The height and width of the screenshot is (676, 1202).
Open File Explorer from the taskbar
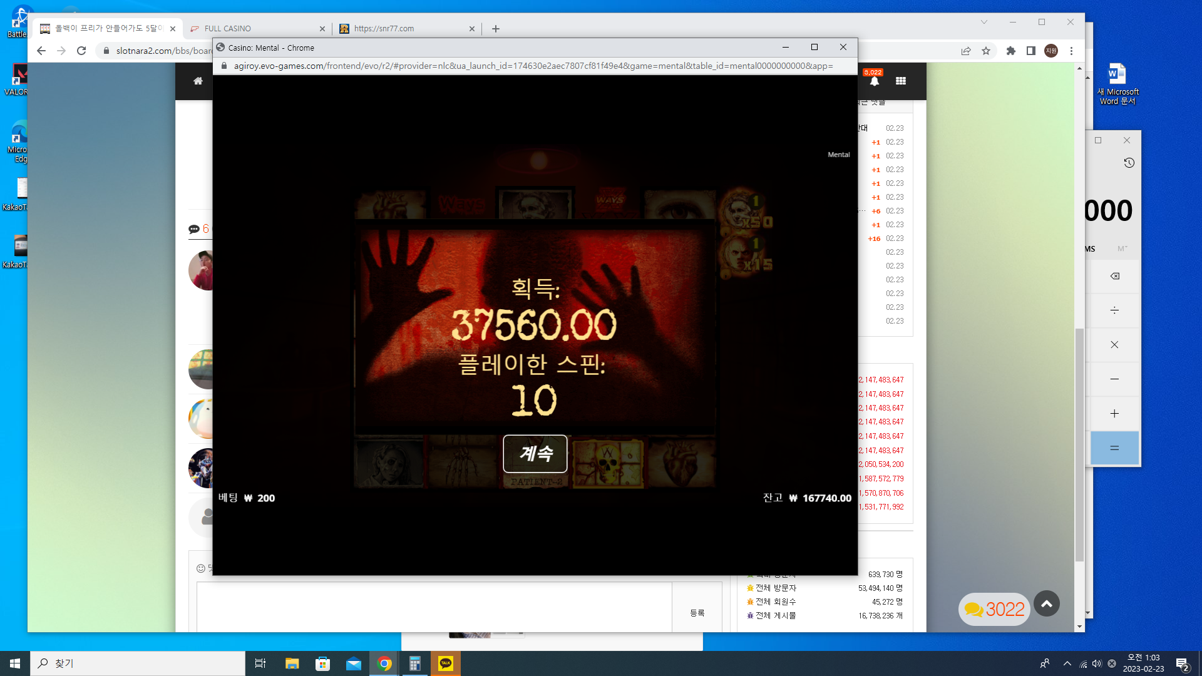pyautogui.click(x=292, y=663)
